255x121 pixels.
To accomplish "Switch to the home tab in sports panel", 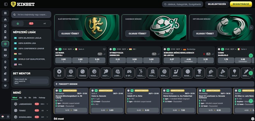I will tap(18, 24).
